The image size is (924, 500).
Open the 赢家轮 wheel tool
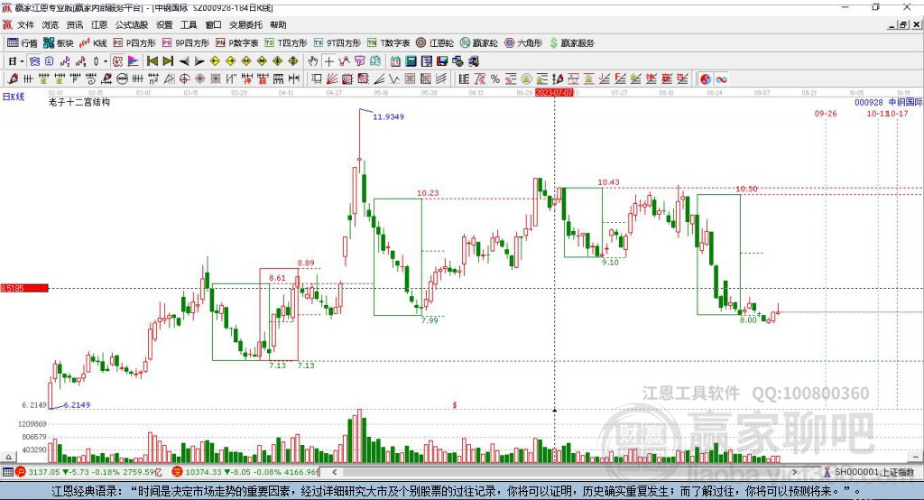(479, 43)
